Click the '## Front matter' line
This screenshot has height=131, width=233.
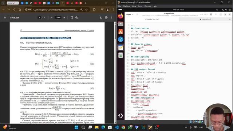[x=140, y=28]
